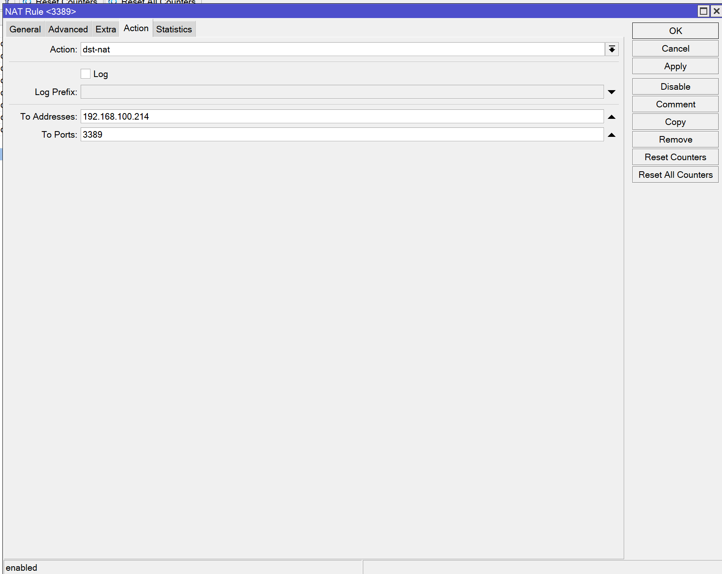Viewport: 722px width, 574px height.
Task: Switch to the General tab
Action: [25, 29]
